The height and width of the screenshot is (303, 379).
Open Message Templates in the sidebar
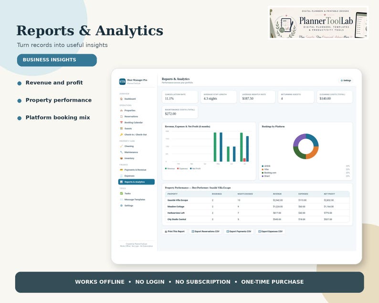coord(137,199)
